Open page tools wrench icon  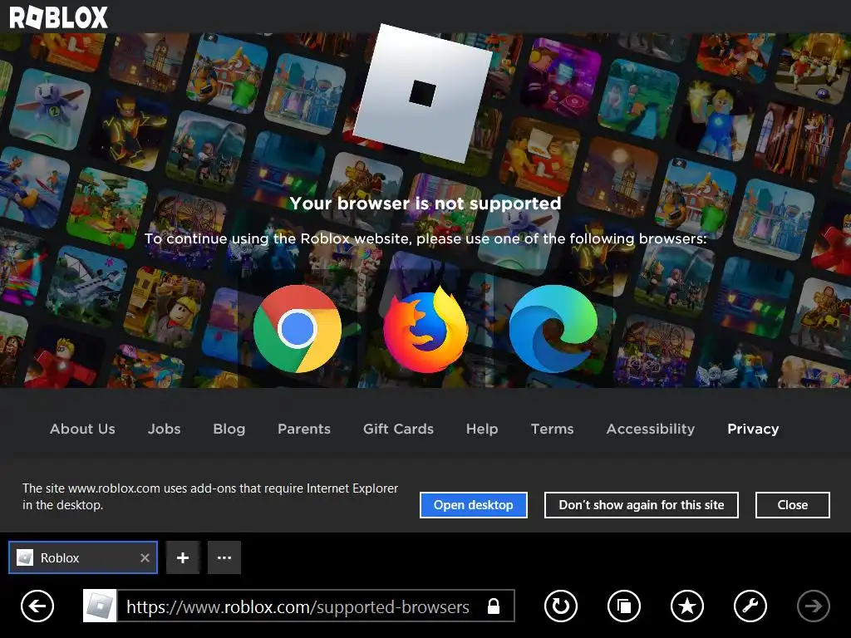click(750, 606)
